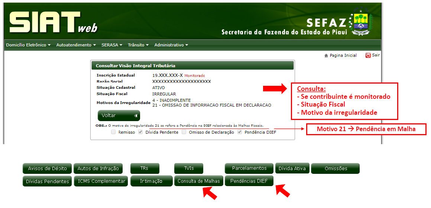This screenshot has width=431, height=208.
Task: Click the Intimação button
Action: point(152,181)
